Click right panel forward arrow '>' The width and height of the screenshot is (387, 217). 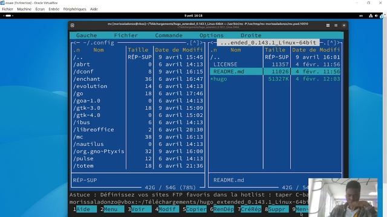[339, 43]
